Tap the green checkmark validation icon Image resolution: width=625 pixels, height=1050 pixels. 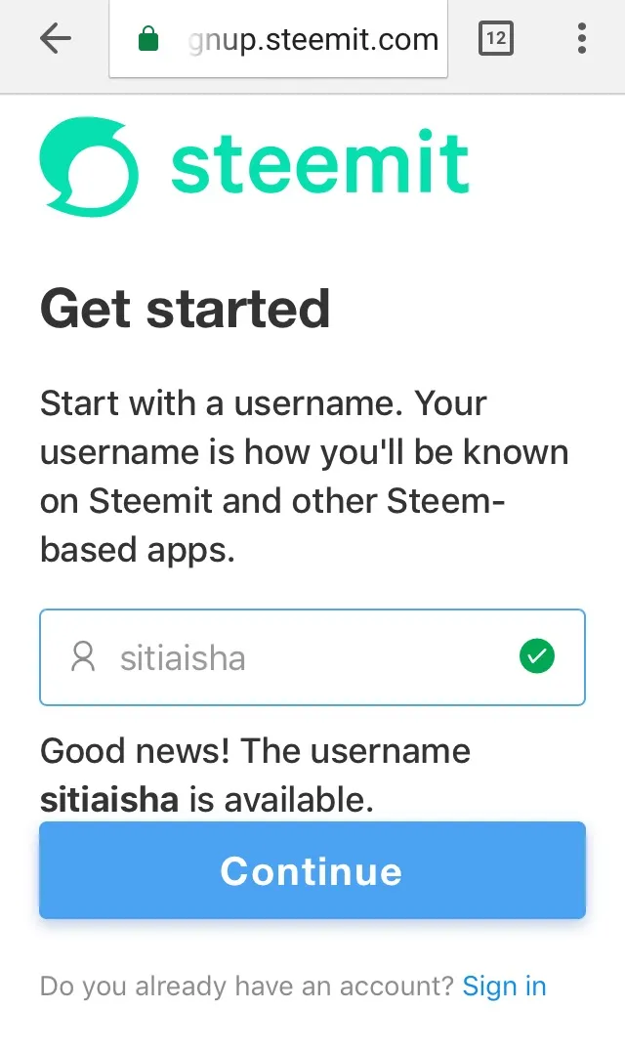coord(537,656)
